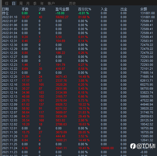Click profit value 3670.09
The width and height of the screenshot is (157, 156).
click(x=61, y=132)
